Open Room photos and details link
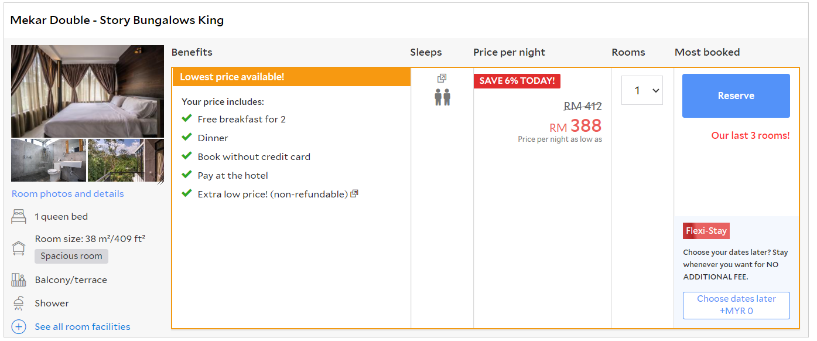 click(x=68, y=194)
